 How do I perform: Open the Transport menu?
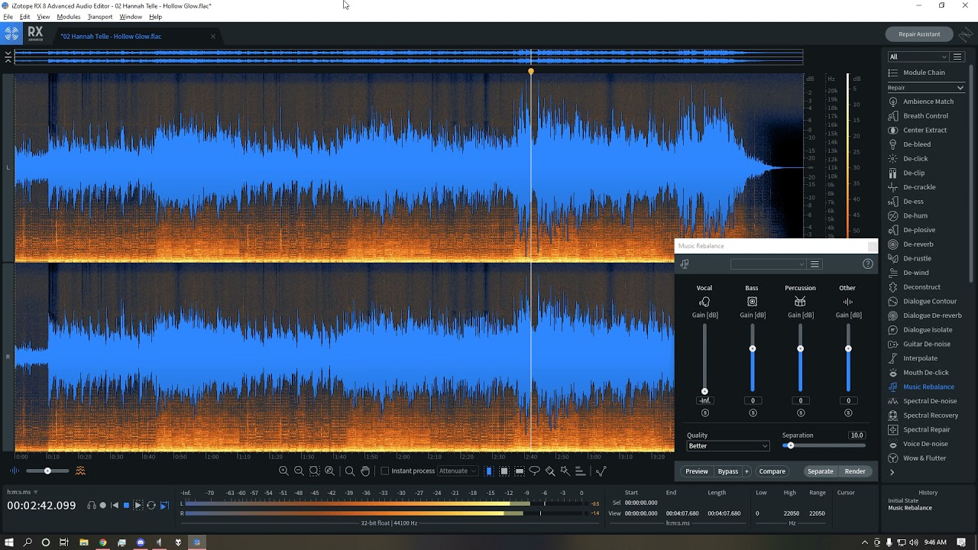[100, 17]
